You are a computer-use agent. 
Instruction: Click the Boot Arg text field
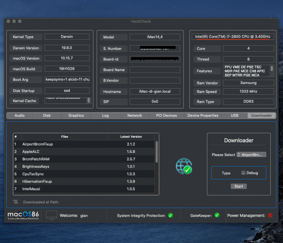tap(67, 79)
